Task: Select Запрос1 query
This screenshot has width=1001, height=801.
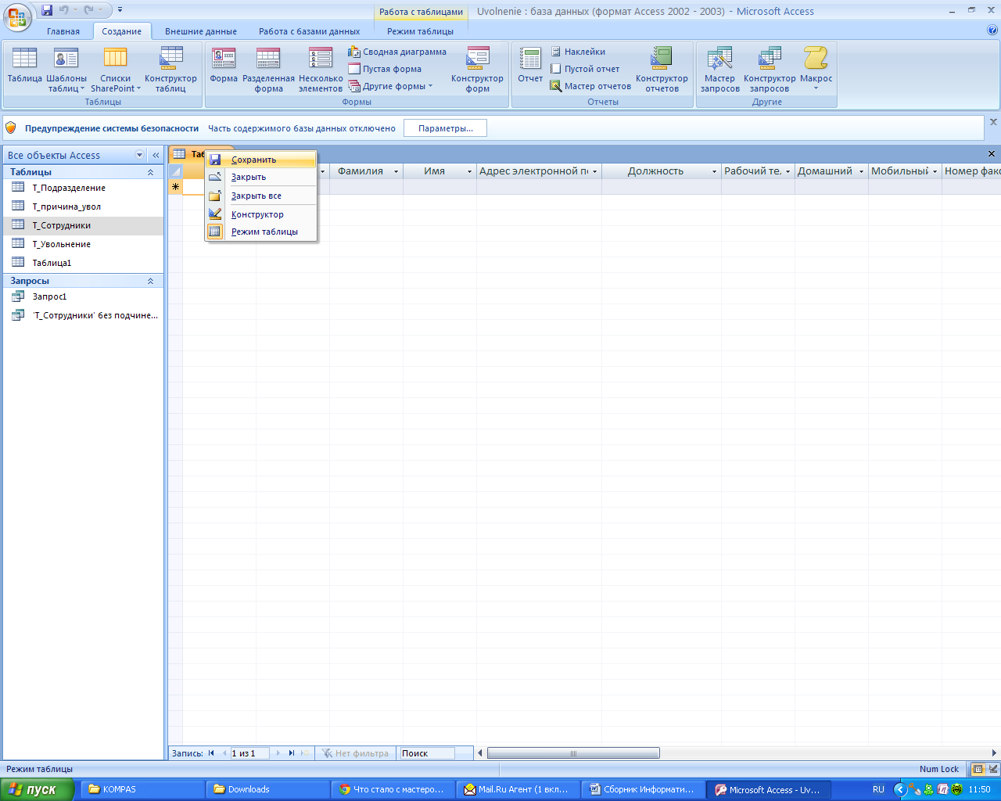Action: click(x=84, y=296)
